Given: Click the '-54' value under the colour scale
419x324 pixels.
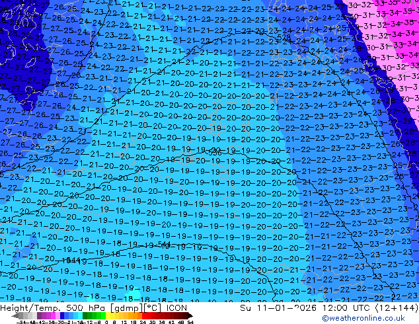Looking at the screenshot, I should point(21,322).
